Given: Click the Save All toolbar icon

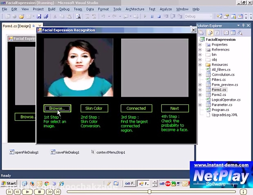Looking at the screenshot, I should pyautogui.click(x=46, y=17).
